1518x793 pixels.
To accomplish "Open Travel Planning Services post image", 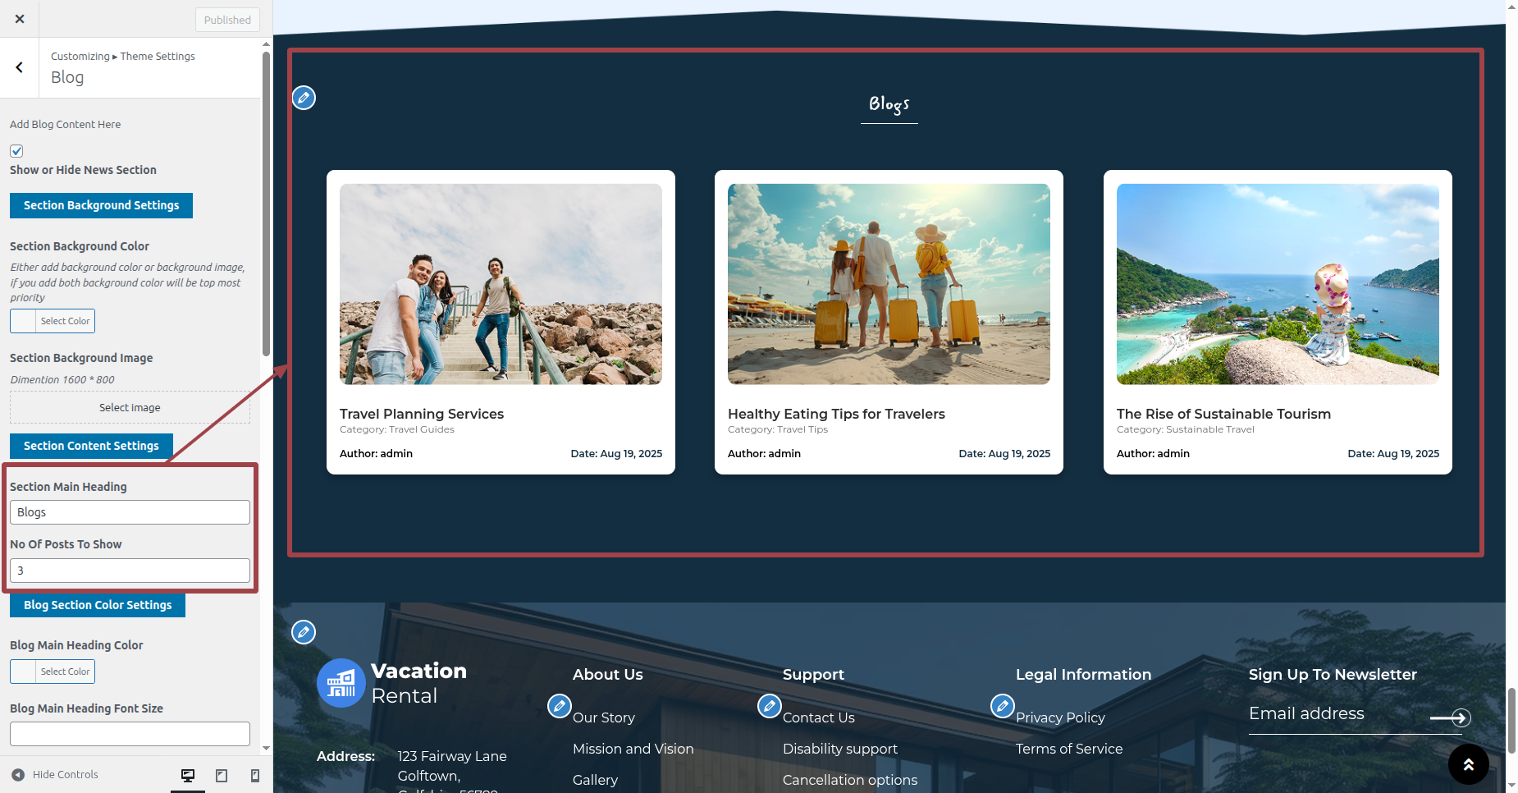I will (x=501, y=284).
